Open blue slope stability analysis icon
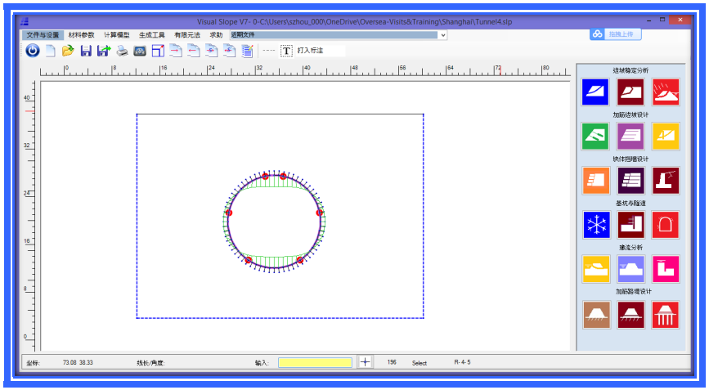The image size is (709, 390). pyautogui.click(x=596, y=92)
